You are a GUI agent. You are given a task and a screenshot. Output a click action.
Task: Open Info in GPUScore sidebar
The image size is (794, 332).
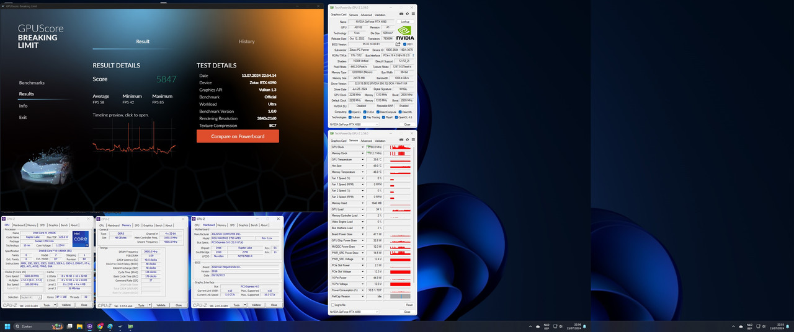pos(23,106)
